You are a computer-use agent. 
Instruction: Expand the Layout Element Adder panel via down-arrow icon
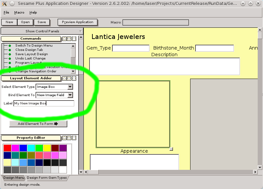[69, 78]
